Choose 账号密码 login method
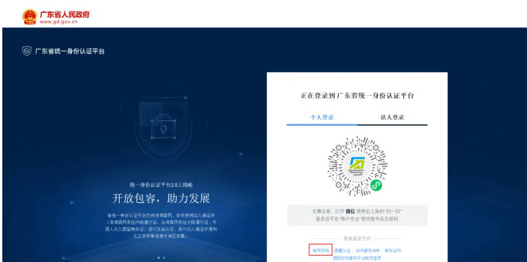Viewport: 527px width, 262px height. 321,250
